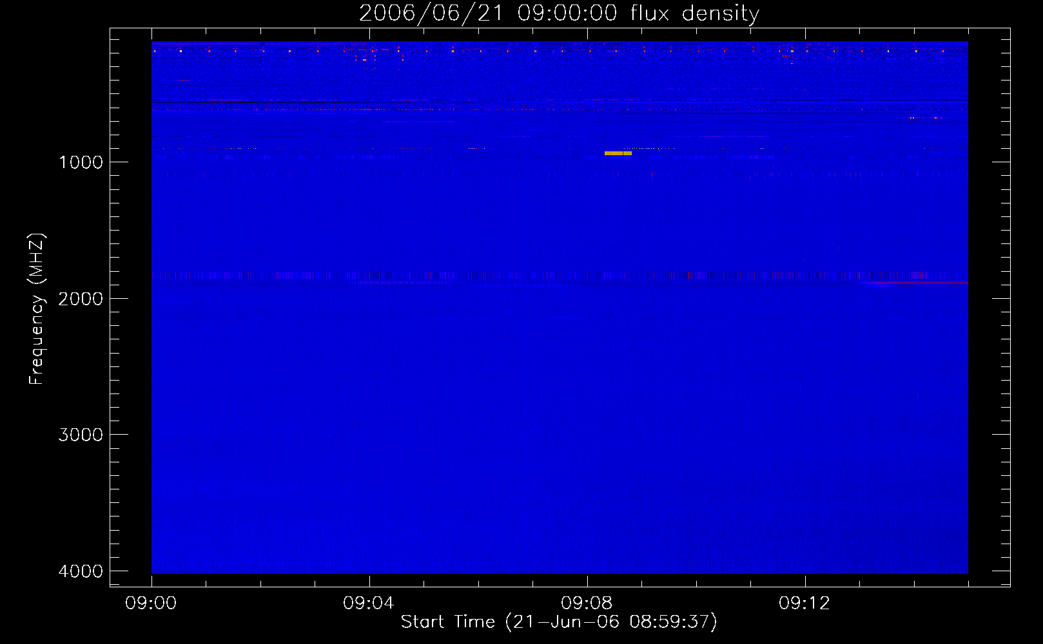Click the '09:00' time tick label
The image size is (1043, 644).
(x=151, y=603)
